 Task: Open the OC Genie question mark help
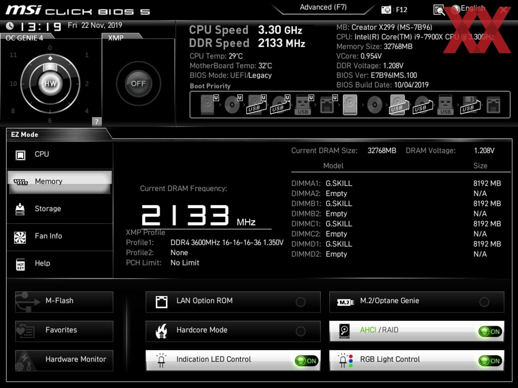97,121
